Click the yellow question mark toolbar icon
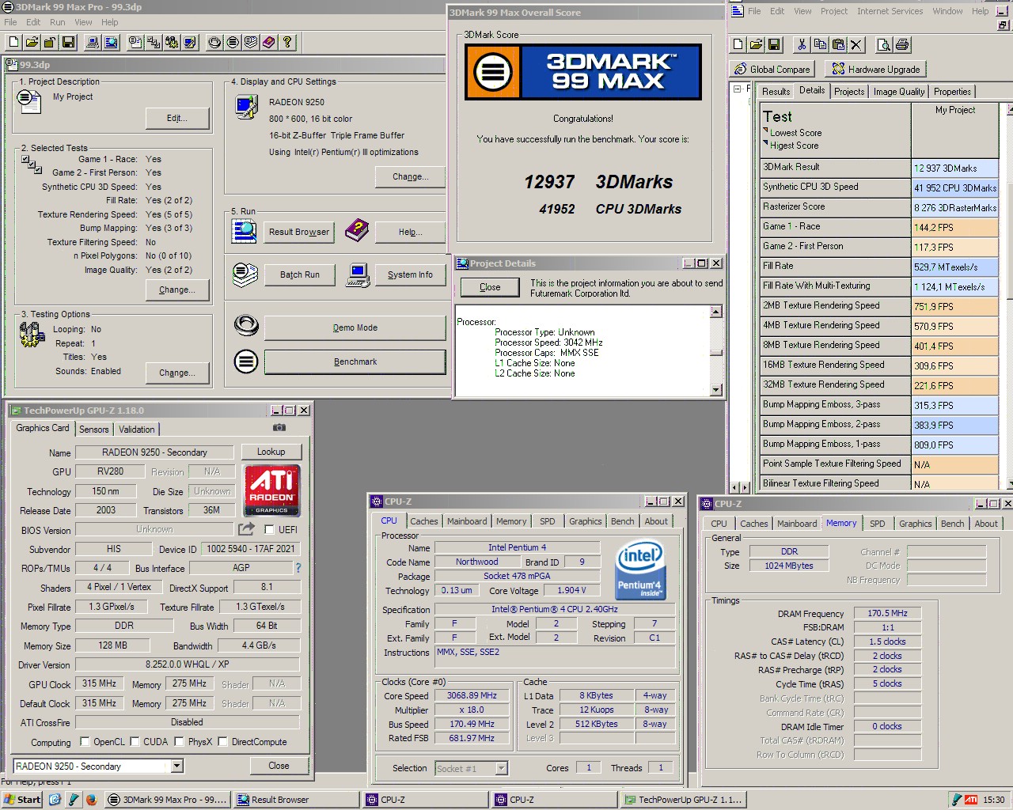 287,42
